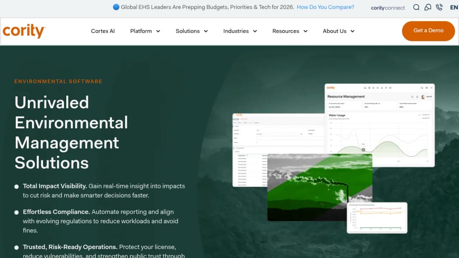
Task: Open the Solutions nav item
Action: [x=188, y=31]
